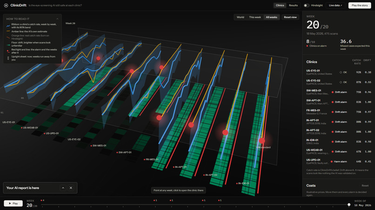Click the blue ribbon legend icon
Image resolution: width=375 pixels, height=210 pixels.
tap(8, 26)
